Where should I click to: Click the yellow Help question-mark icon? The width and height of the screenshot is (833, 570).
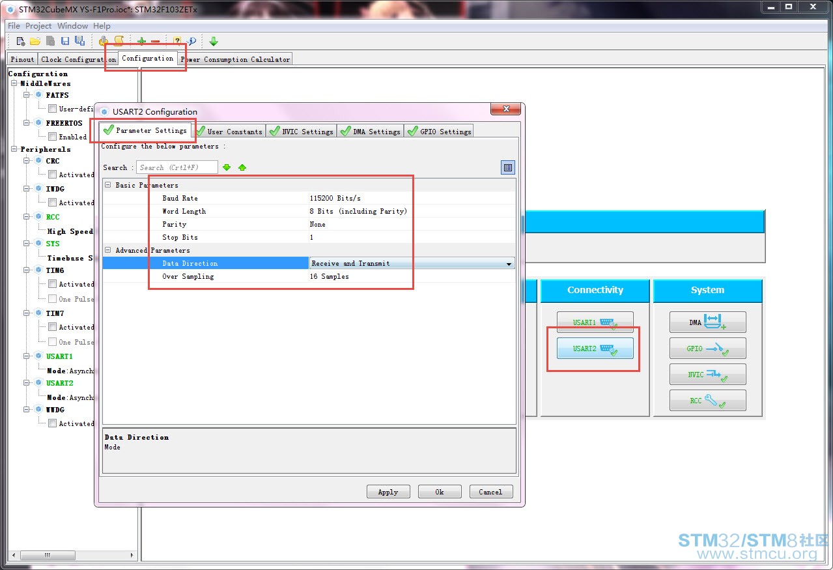(176, 41)
